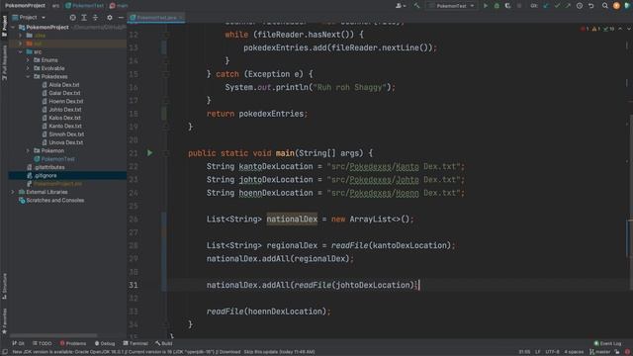Image resolution: width=633 pixels, height=356 pixels.
Task: Open Search Everywhere magnifier icon
Action: (605, 6)
